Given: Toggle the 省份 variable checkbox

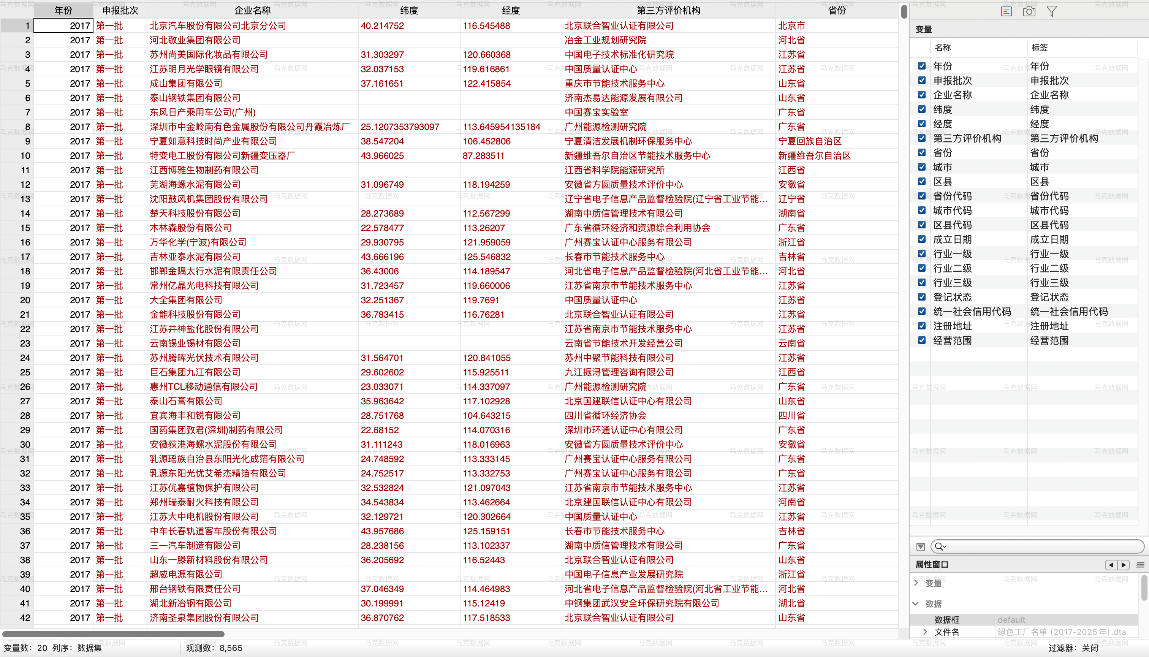Looking at the screenshot, I should tap(922, 152).
